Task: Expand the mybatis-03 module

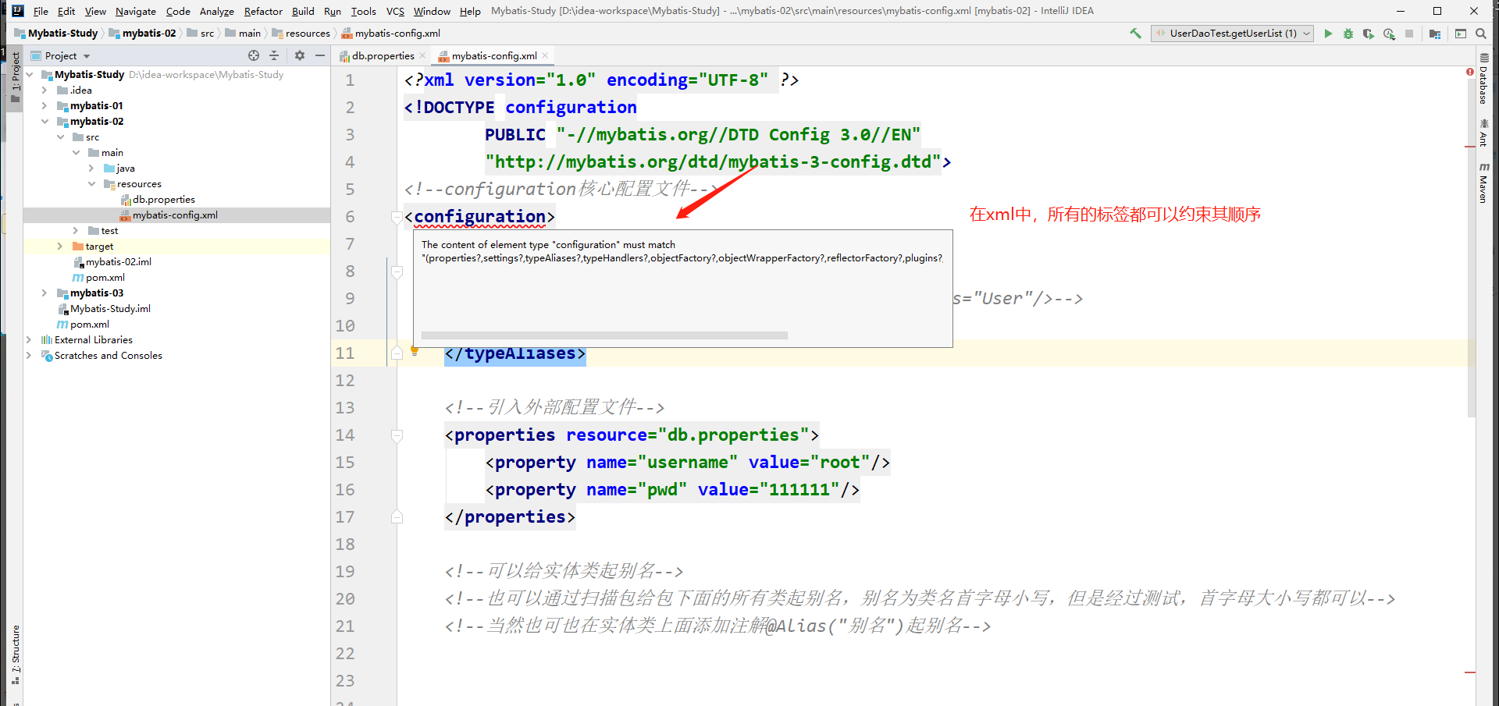Action: (x=45, y=293)
